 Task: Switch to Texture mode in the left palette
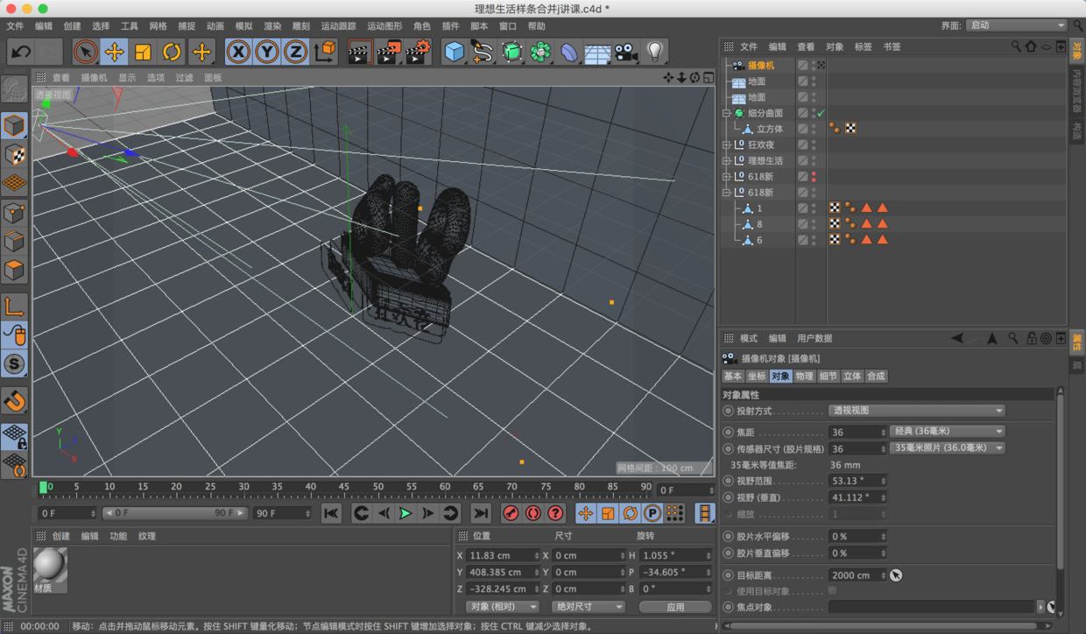click(x=14, y=154)
